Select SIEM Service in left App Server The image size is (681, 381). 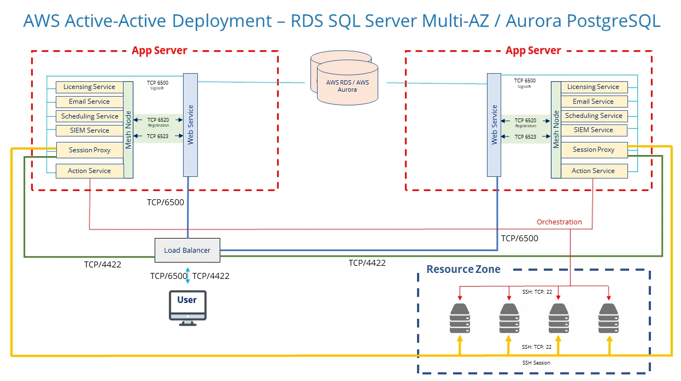coord(90,130)
